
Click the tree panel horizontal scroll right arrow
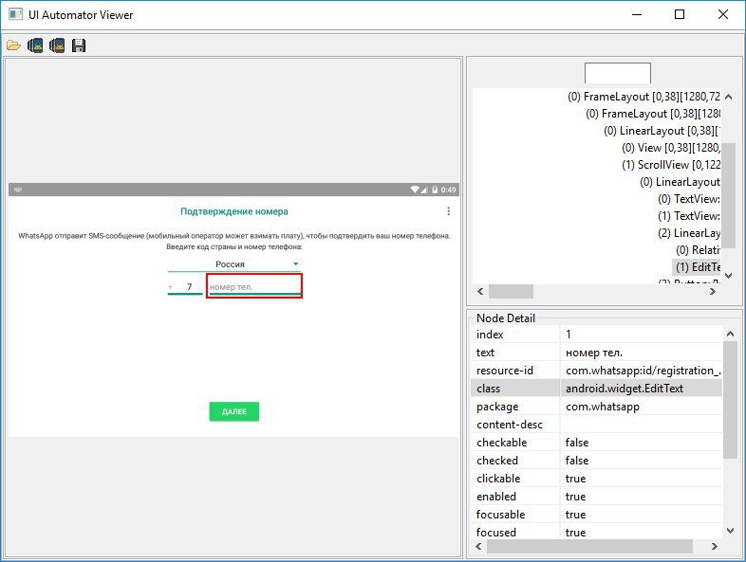click(x=712, y=291)
